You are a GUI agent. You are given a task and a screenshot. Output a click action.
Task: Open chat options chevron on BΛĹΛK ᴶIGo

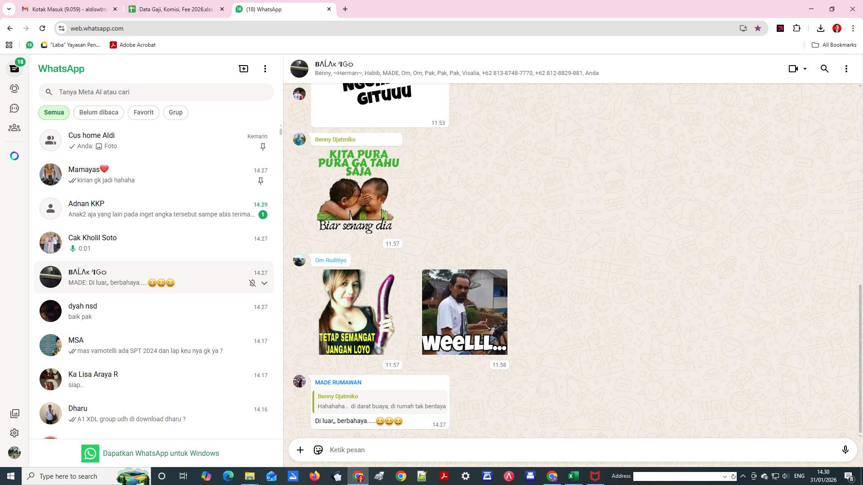click(x=264, y=283)
